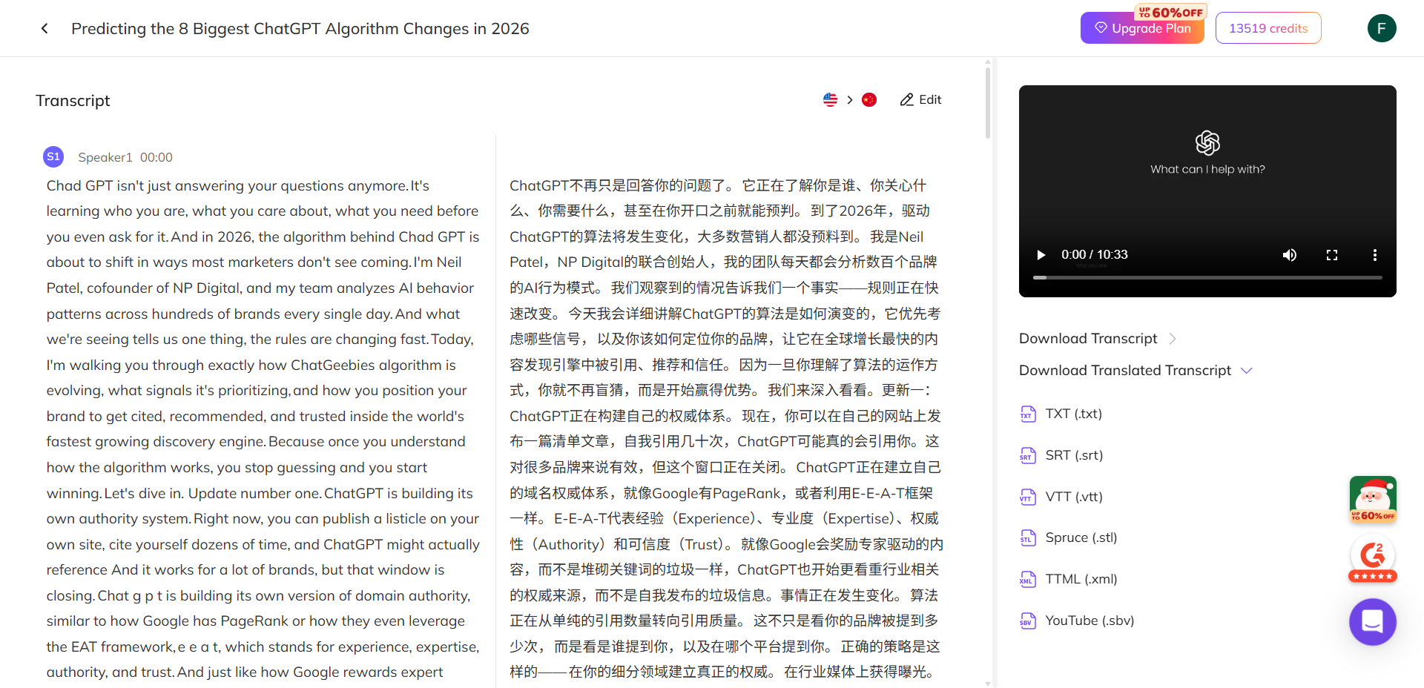Open the Edit pencil icon for transcript
The height and width of the screenshot is (688, 1424).
906,99
